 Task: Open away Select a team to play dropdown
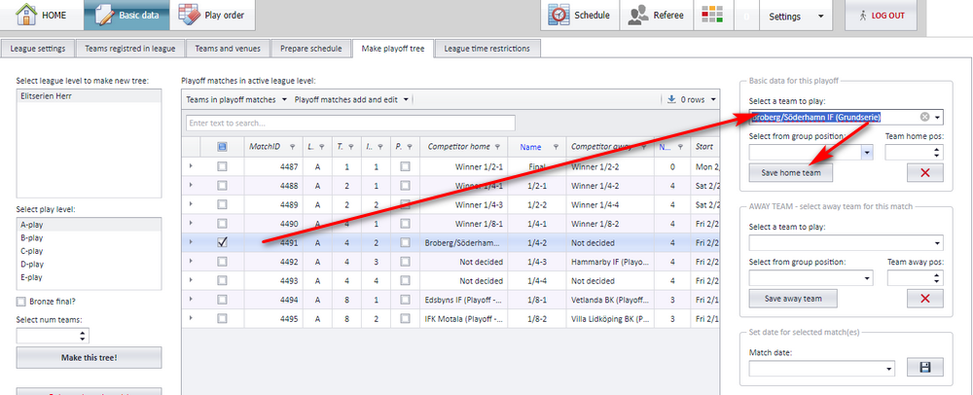click(x=938, y=243)
